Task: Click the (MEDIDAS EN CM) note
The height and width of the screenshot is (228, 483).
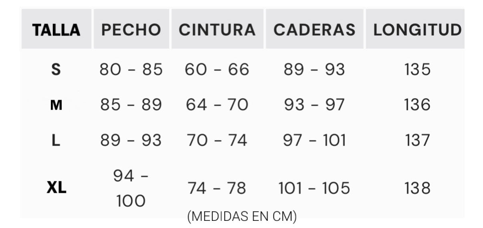Action: (x=242, y=216)
